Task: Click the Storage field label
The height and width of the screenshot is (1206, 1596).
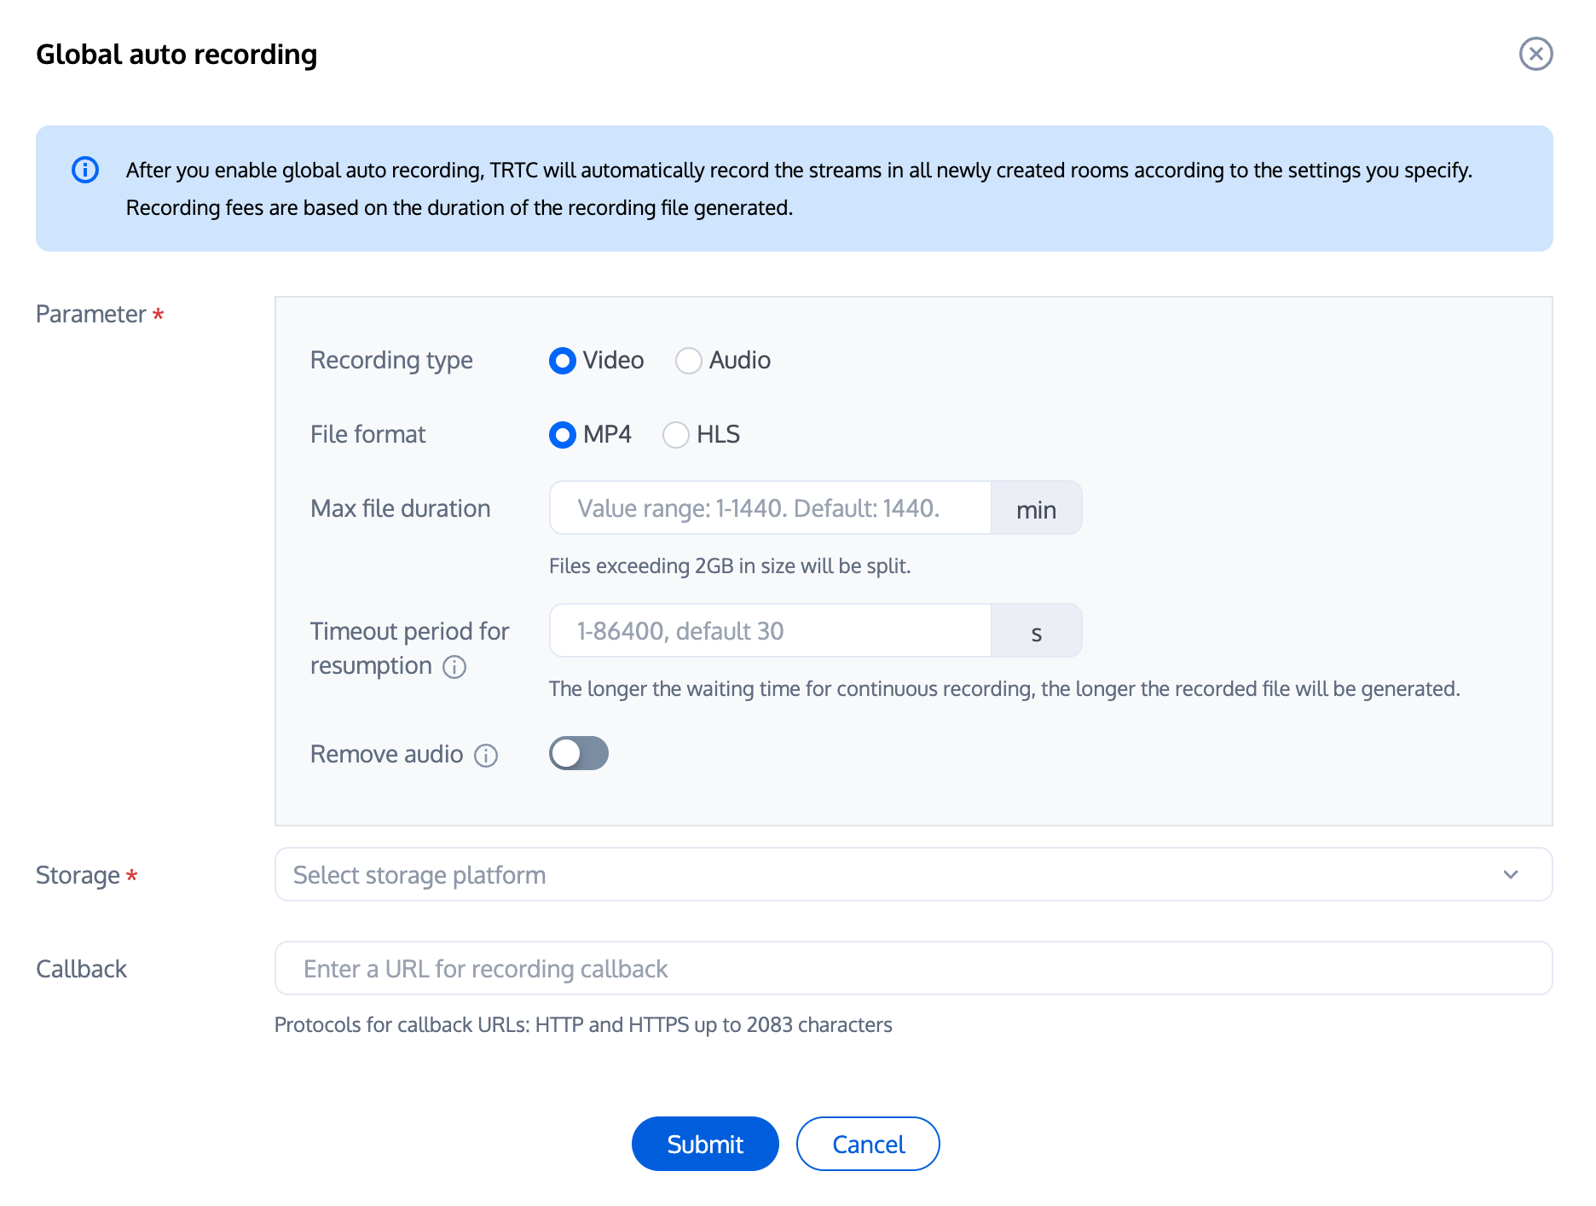Action: pos(78,876)
